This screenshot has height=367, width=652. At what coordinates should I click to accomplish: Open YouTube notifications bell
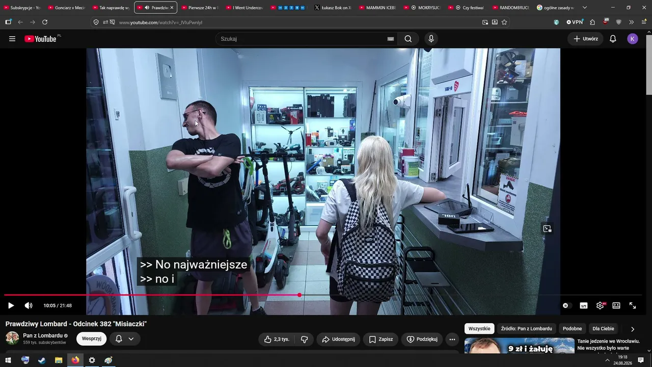pos(613,39)
